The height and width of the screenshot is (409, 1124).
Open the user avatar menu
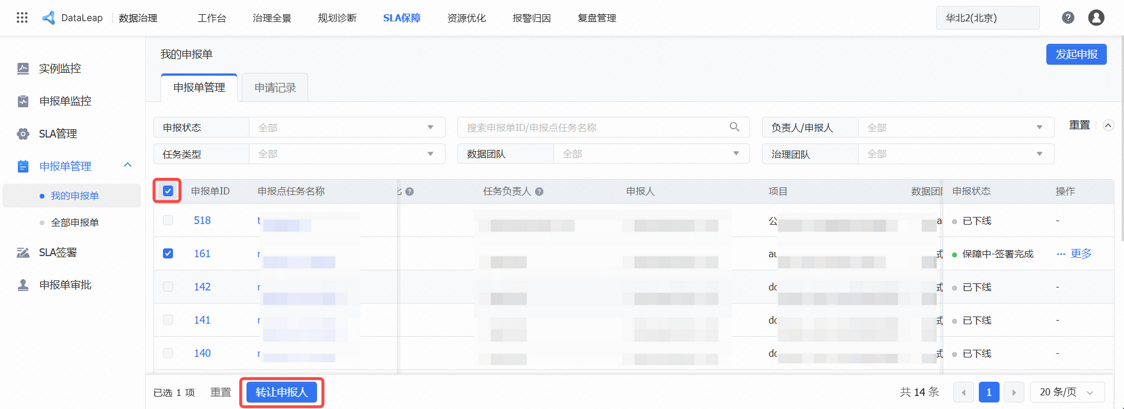coord(1096,18)
